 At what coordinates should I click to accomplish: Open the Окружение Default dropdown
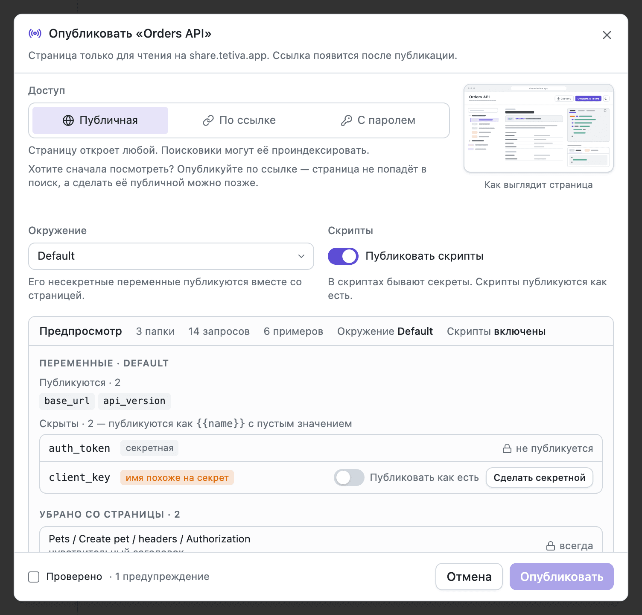point(171,256)
